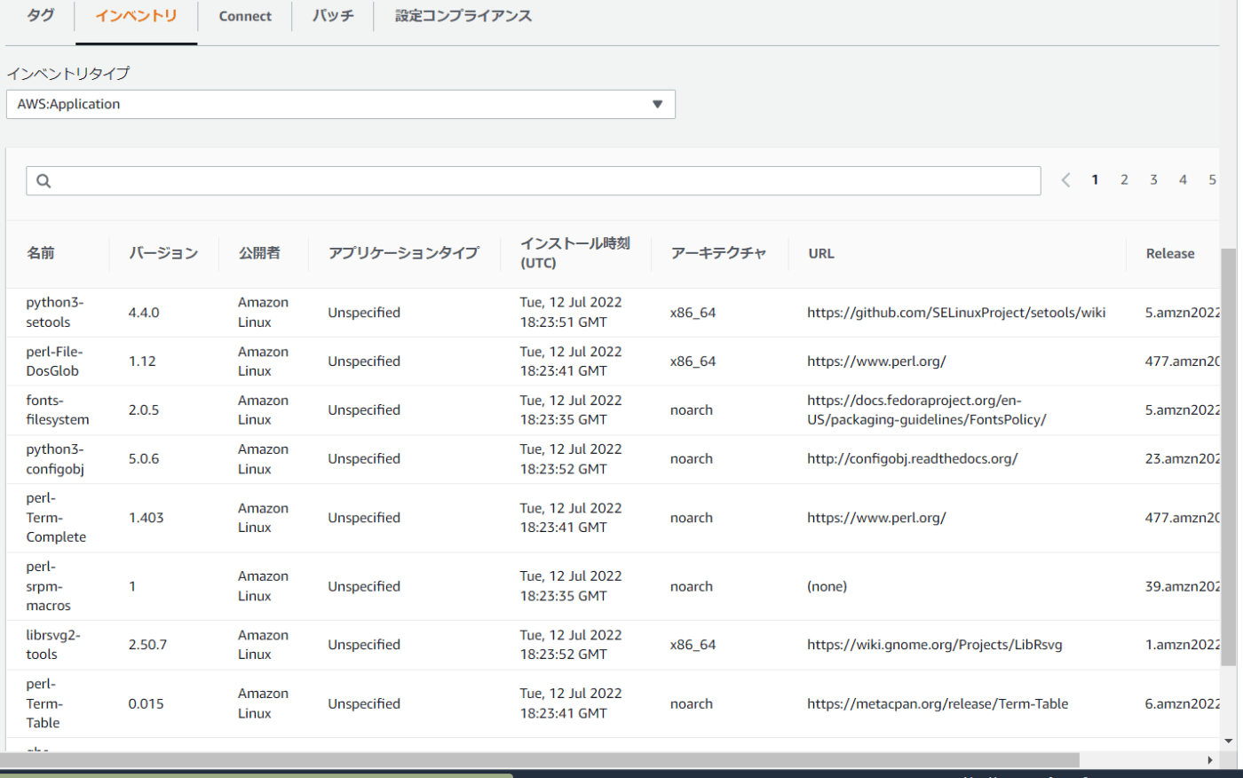Click the metacpan.org Term-Table URL

pyautogui.click(x=938, y=703)
